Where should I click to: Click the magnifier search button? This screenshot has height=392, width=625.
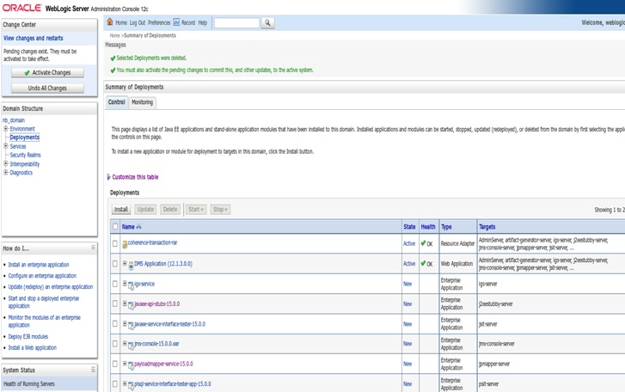click(267, 23)
